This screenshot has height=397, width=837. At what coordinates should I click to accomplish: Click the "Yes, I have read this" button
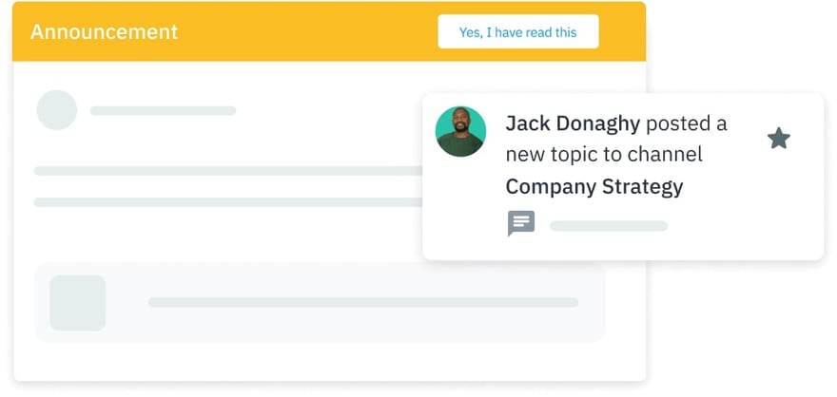(x=517, y=32)
